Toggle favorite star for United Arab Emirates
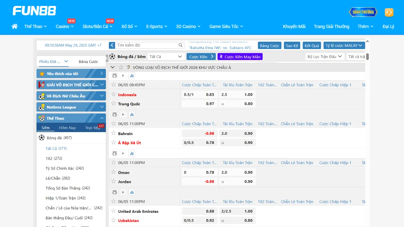This screenshot has height=227, width=404. 114,211
